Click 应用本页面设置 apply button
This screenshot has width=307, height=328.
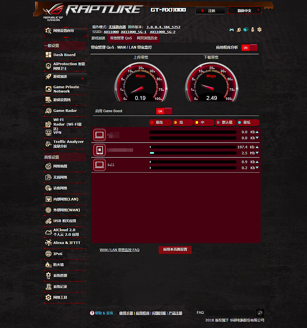click(x=175, y=249)
